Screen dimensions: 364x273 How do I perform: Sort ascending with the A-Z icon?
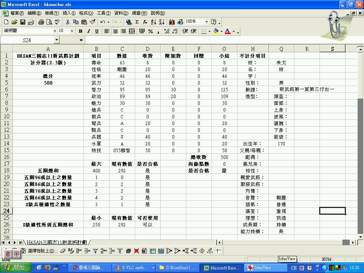154,22
